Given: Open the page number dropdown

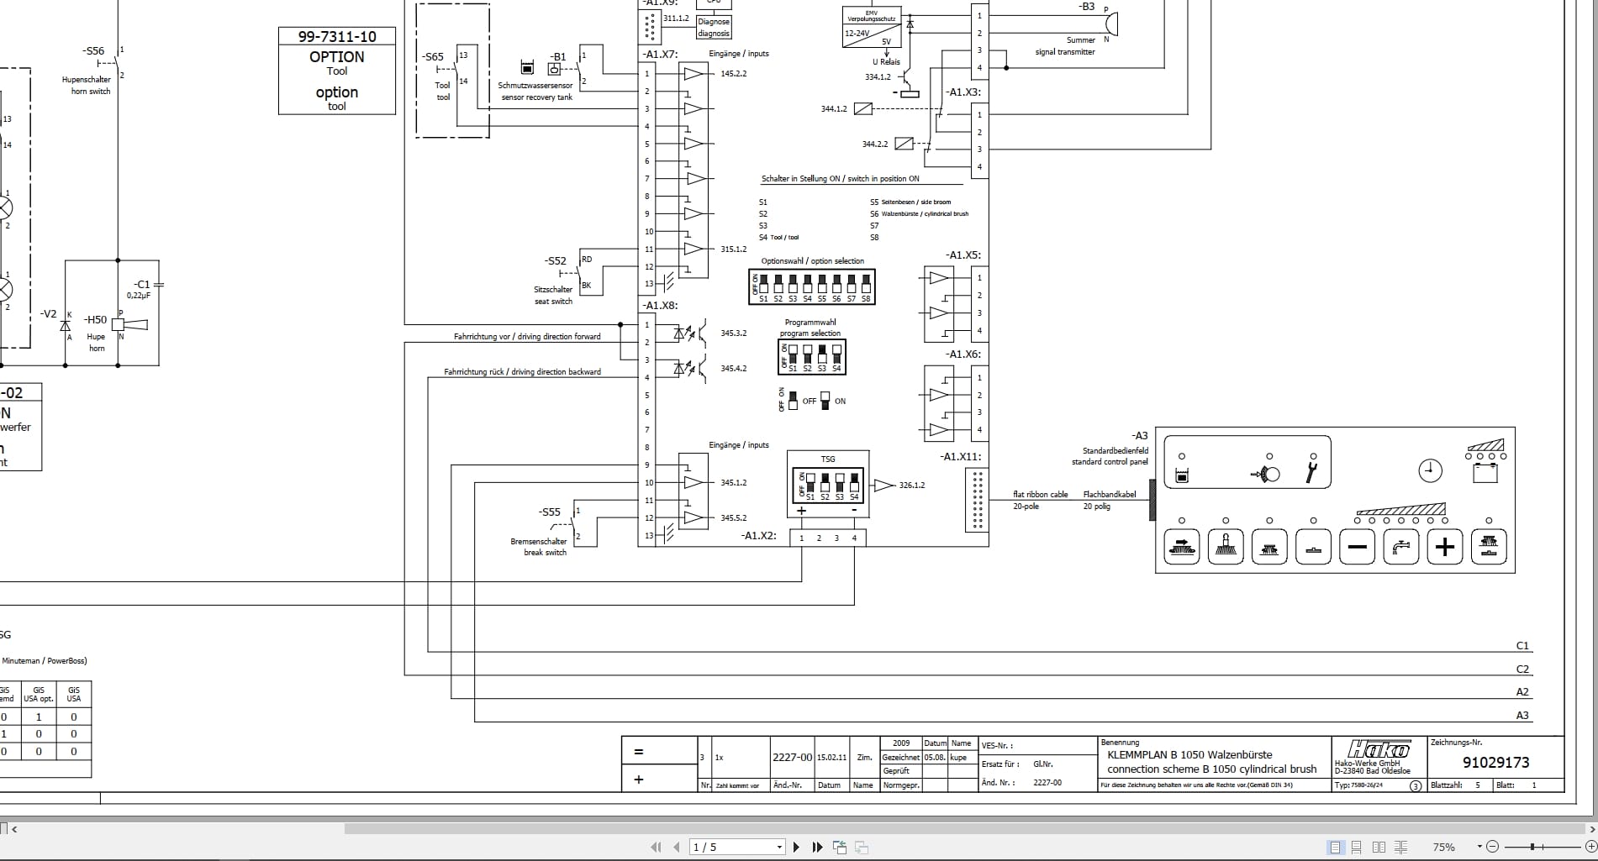Looking at the screenshot, I should point(779,847).
